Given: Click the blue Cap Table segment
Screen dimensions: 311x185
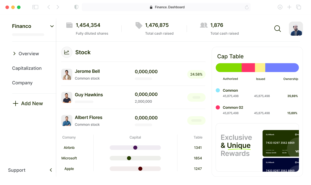Looking at the screenshot, I should [282, 68].
